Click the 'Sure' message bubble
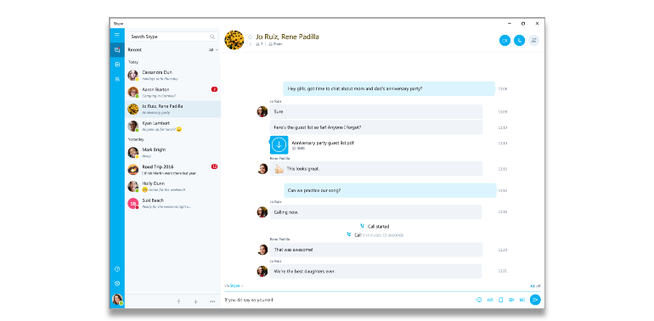This screenshot has height=321, width=654. pos(375,112)
